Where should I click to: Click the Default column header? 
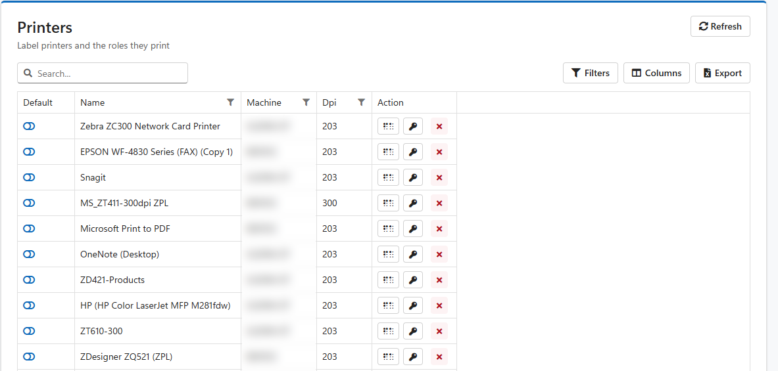tap(46, 102)
